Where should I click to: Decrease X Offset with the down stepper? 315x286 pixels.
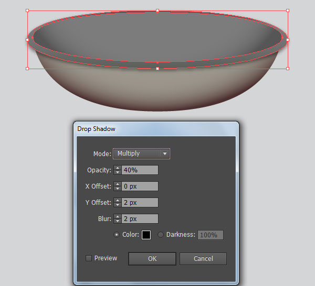(118, 189)
